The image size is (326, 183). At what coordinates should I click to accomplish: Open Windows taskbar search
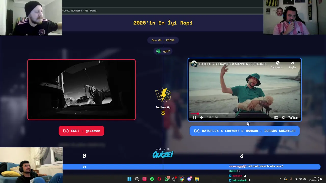[x=137, y=179]
